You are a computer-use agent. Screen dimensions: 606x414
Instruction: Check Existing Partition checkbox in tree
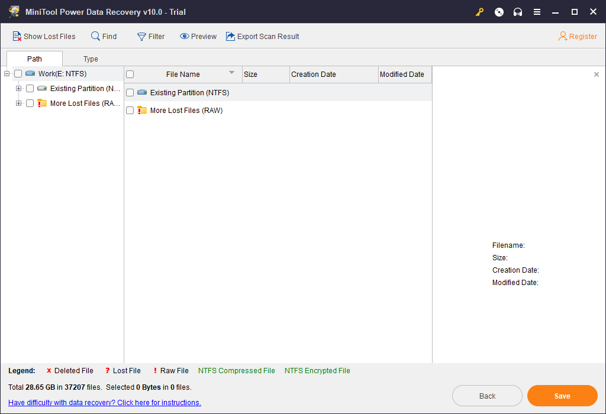[30, 89]
